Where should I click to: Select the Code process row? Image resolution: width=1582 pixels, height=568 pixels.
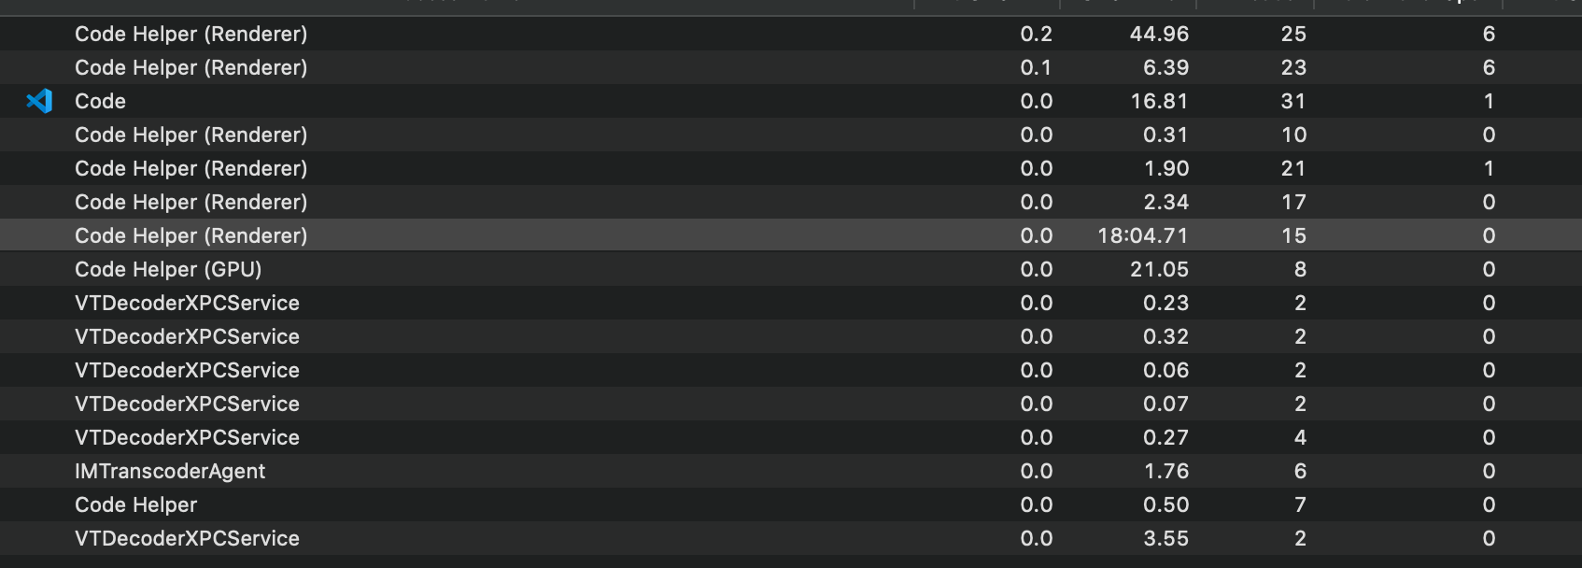pyautogui.click(x=374, y=101)
